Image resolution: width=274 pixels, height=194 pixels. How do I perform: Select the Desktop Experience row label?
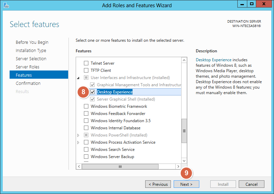click(x=115, y=92)
